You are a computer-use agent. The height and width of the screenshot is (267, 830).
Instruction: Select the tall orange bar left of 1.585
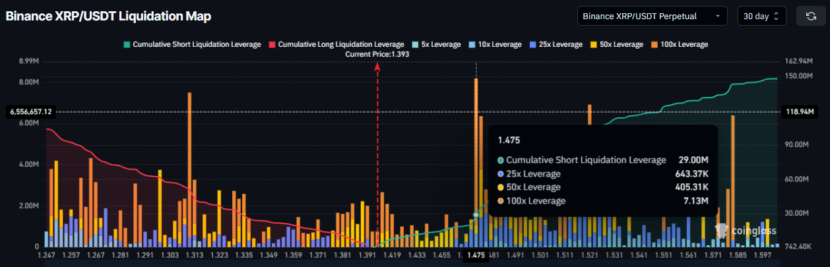click(732, 178)
